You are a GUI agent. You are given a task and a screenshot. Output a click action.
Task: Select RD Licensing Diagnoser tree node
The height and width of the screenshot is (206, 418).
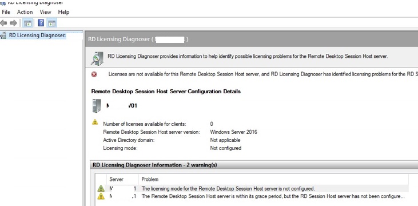pyautogui.click(x=37, y=35)
